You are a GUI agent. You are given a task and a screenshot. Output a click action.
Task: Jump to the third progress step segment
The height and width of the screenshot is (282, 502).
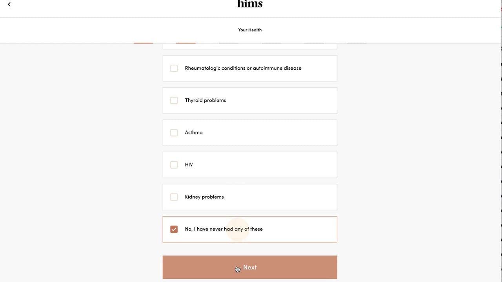coord(229,43)
